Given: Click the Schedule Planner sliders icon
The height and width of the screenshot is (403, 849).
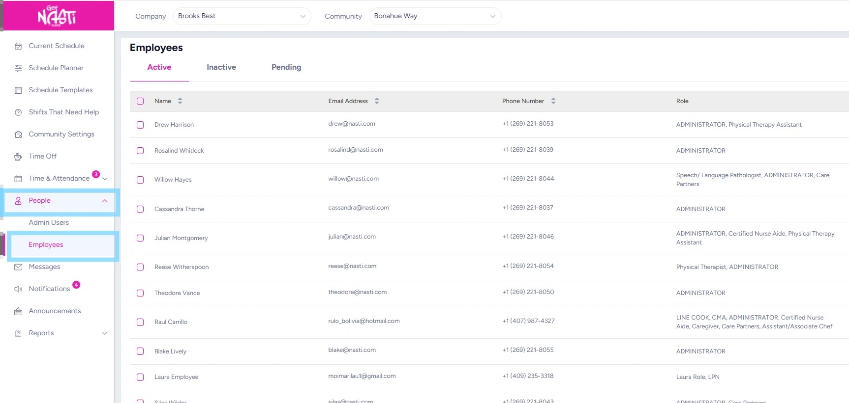Looking at the screenshot, I should pos(18,68).
